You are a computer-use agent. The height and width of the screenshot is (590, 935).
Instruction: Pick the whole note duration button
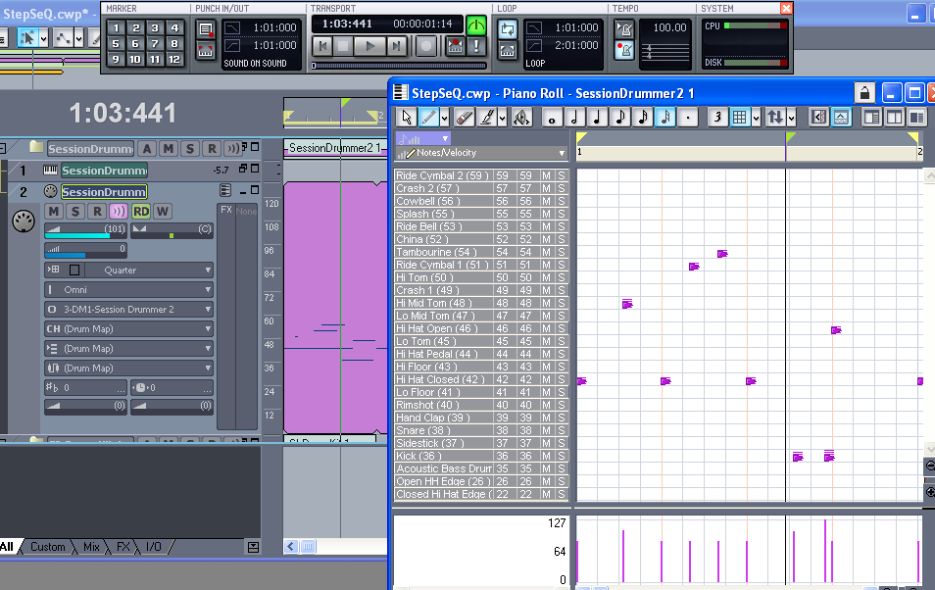(x=552, y=118)
